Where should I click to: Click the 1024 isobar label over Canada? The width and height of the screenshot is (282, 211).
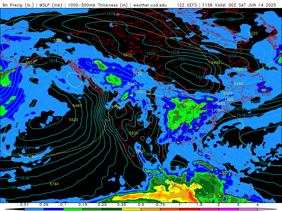coord(200,77)
